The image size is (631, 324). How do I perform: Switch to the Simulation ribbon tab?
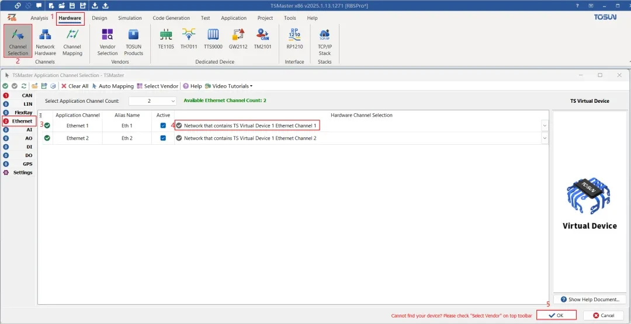point(130,18)
